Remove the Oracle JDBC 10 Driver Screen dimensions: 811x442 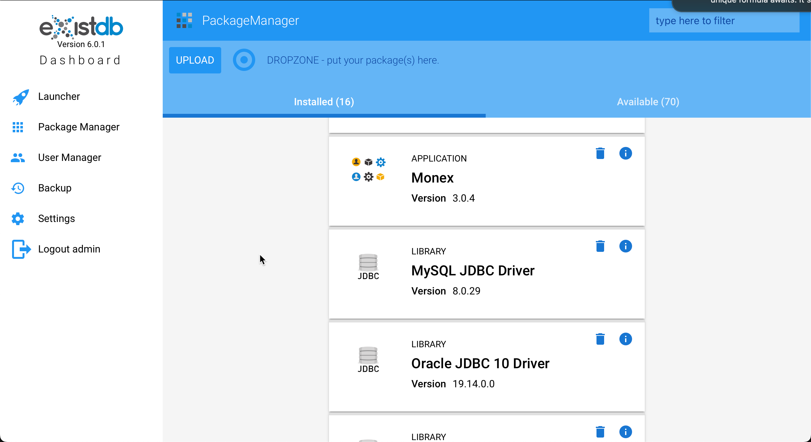600,339
